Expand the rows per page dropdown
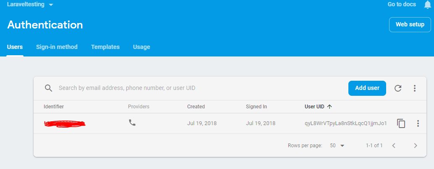Screen dimensions: 434x169 pos(337,146)
